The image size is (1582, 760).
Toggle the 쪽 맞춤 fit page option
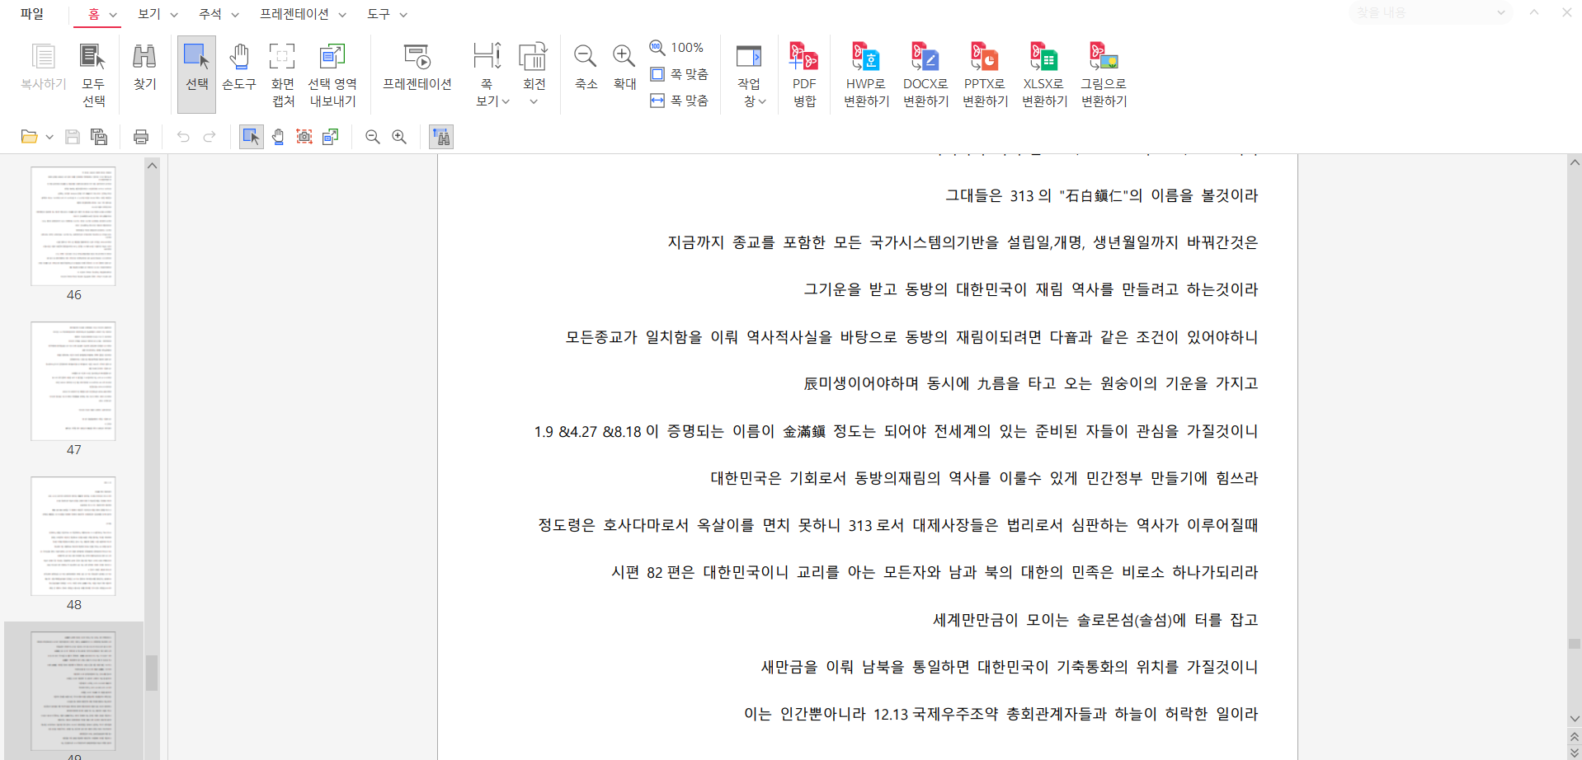tap(680, 74)
